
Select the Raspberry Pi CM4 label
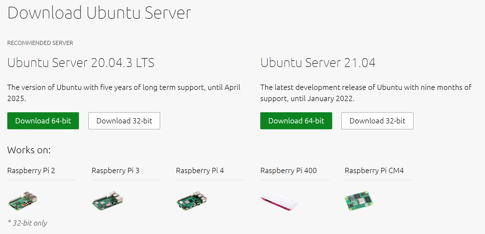374,171
